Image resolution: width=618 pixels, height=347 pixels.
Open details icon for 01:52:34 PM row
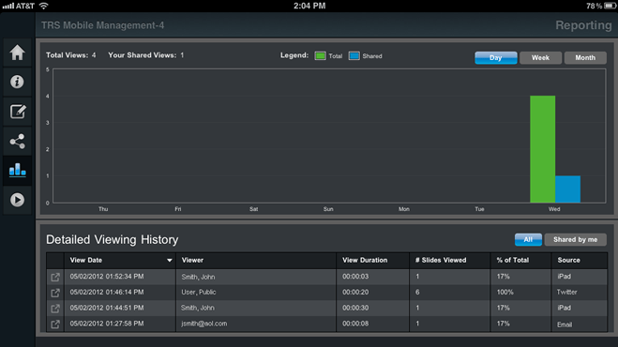55,277
